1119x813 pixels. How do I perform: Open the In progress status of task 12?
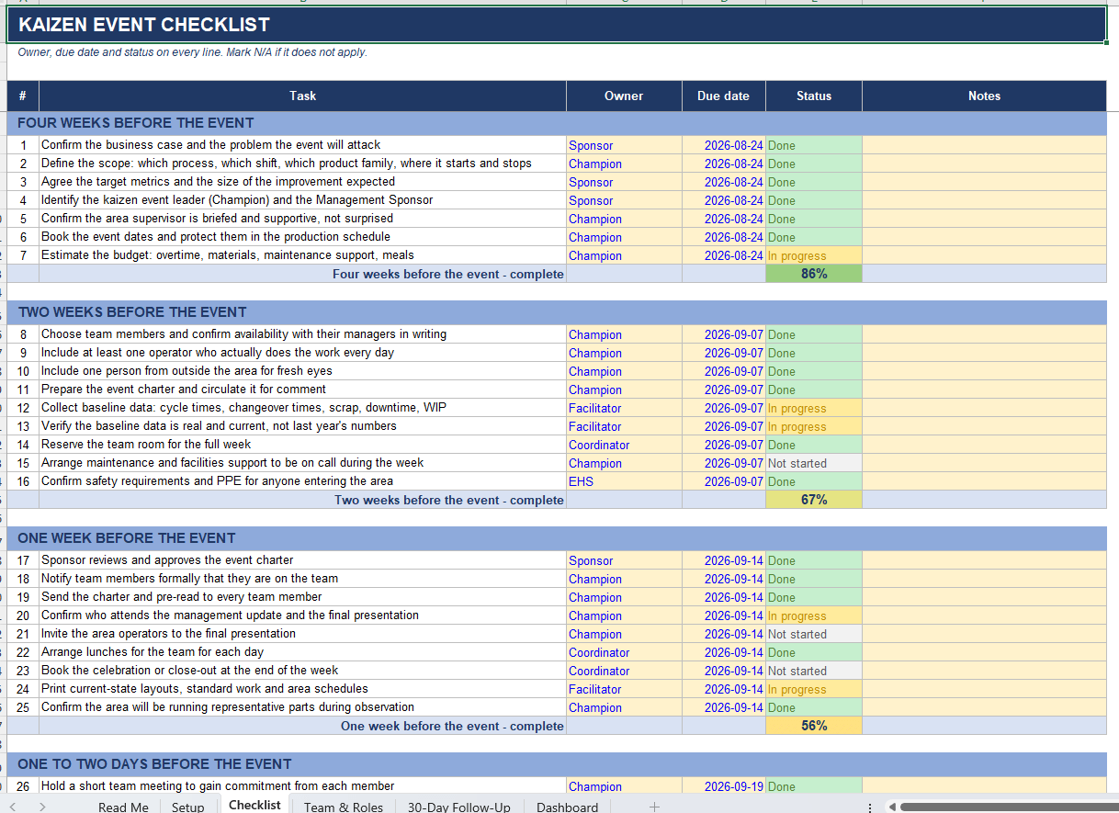(x=814, y=408)
